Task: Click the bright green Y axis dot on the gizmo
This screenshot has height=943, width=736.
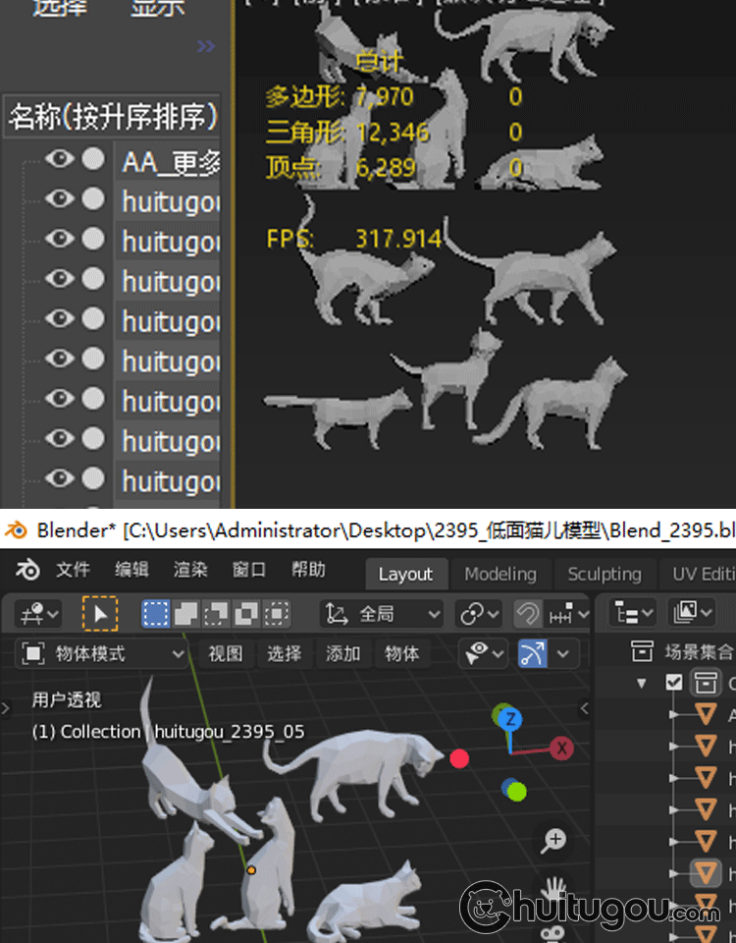Action: pyautogui.click(x=517, y=792)
